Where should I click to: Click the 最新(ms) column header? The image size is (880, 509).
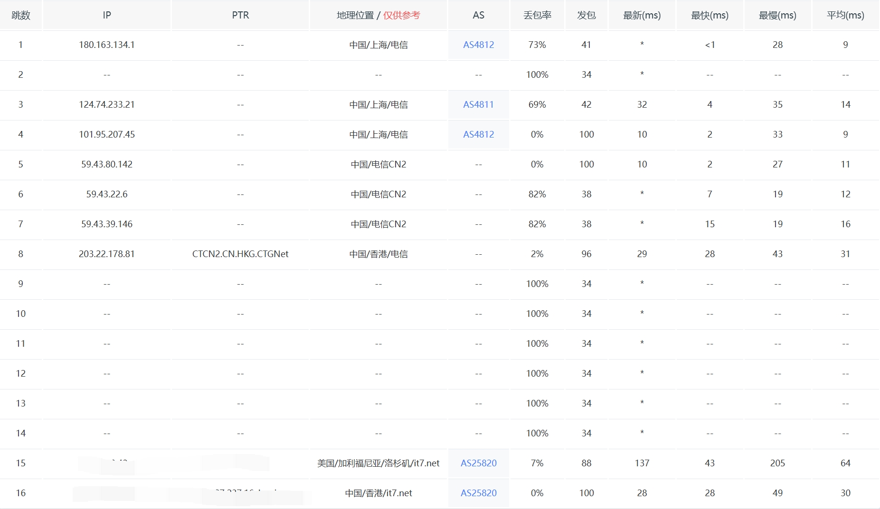pos(642,15)
